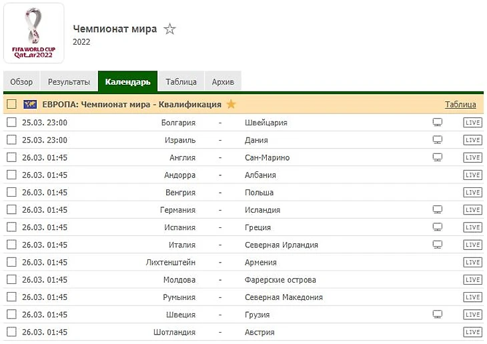The image size is (487, 344).
Task: Open the Результаты tab
Action: pyautogui.click(x=69, y=82)
